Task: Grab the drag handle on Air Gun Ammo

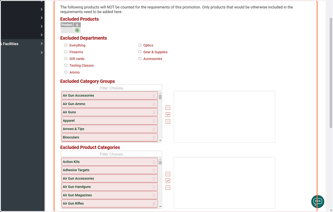Action: 154,104
